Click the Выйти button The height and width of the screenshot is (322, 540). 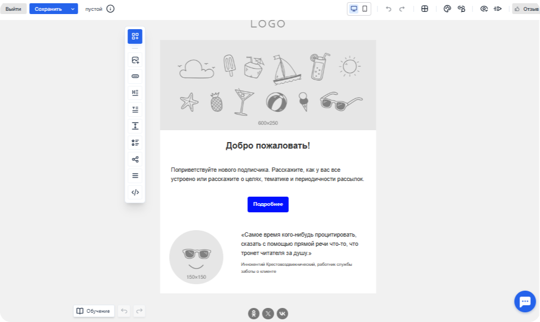(13, 9)
